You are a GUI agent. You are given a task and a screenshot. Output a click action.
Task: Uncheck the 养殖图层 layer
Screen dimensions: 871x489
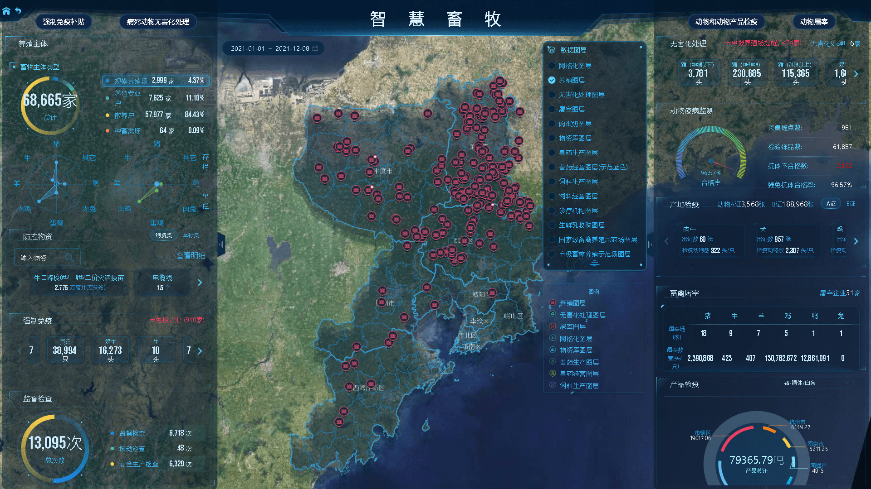point(552,80)
